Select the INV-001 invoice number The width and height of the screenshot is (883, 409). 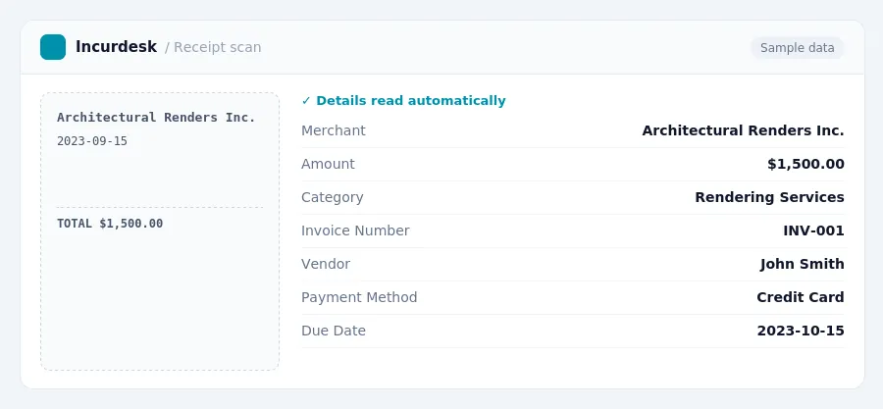pyautogui.click(x=813, y=230)
